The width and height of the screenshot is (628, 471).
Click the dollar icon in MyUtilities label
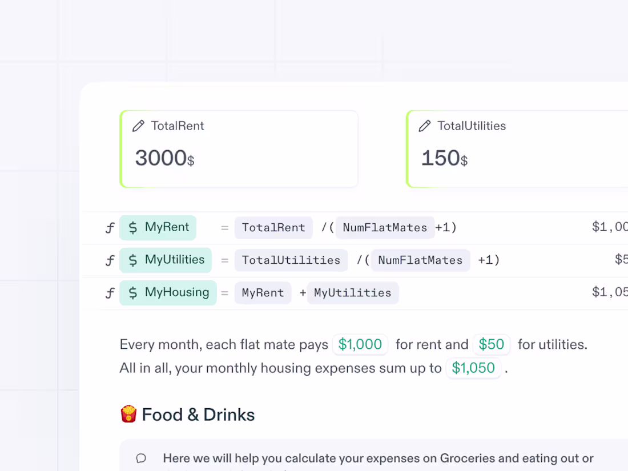point(133,260)
